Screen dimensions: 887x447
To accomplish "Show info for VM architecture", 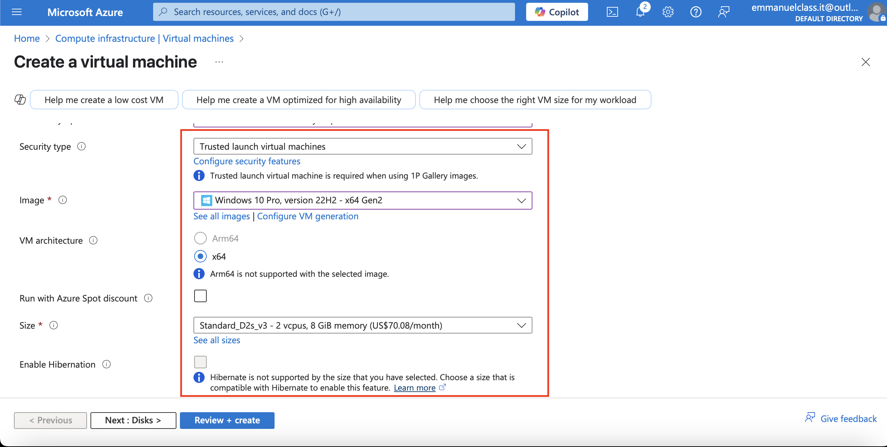I will tap(93, 240).
